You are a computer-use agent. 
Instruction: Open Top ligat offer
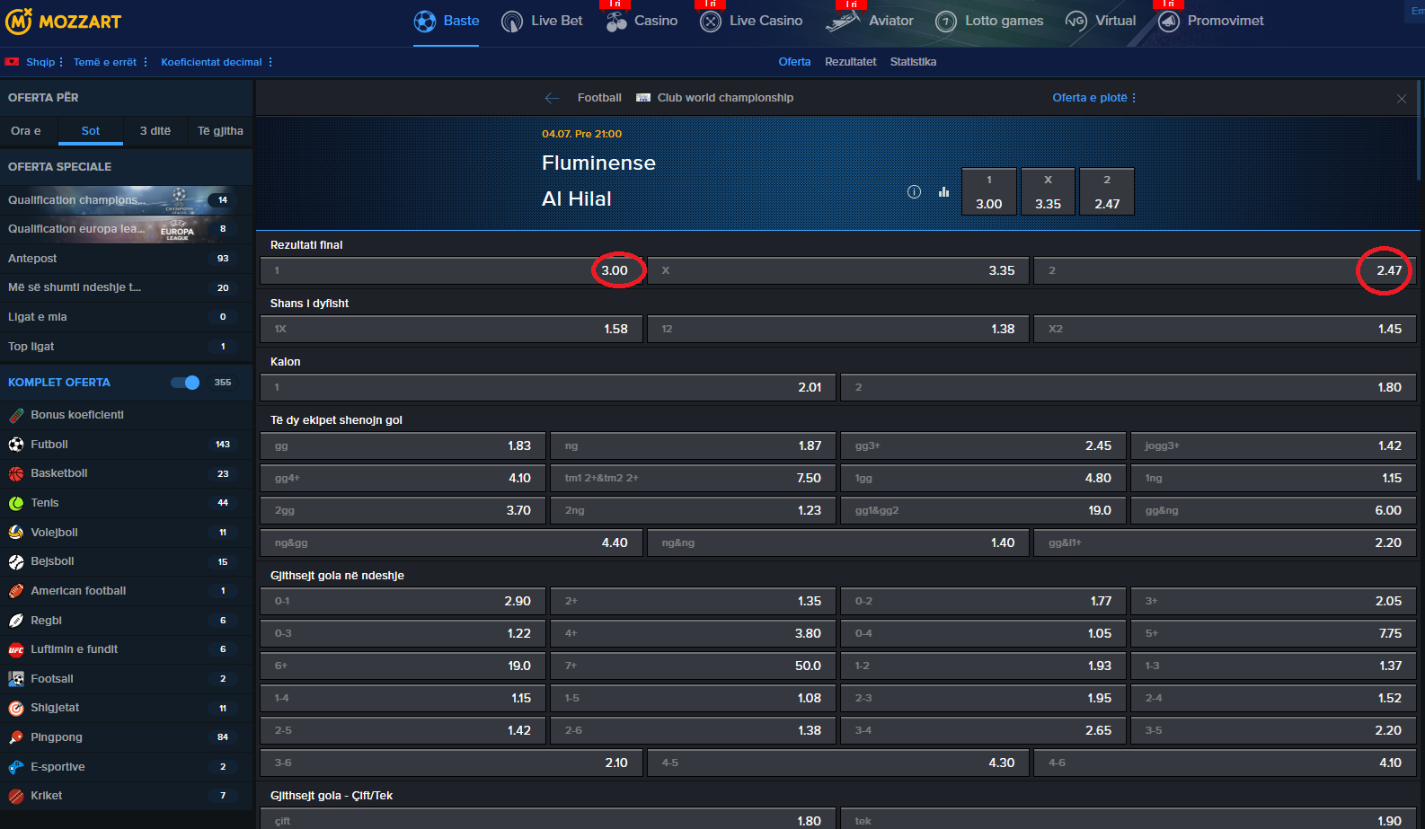pyautogui.click(x=126, y=347)
